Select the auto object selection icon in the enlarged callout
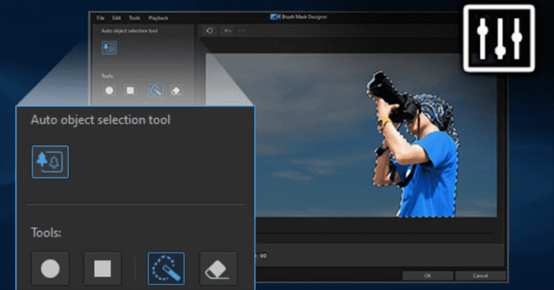This screenshot has width=554, height=290. pos(50,162)
